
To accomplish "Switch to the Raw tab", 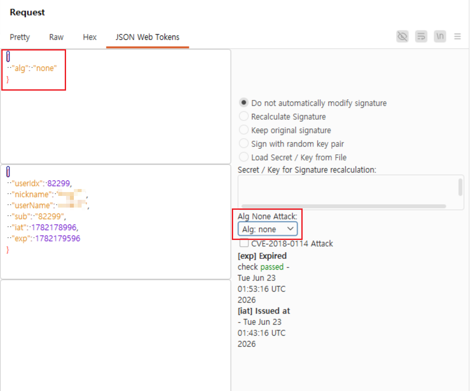I will click(57, 37).
